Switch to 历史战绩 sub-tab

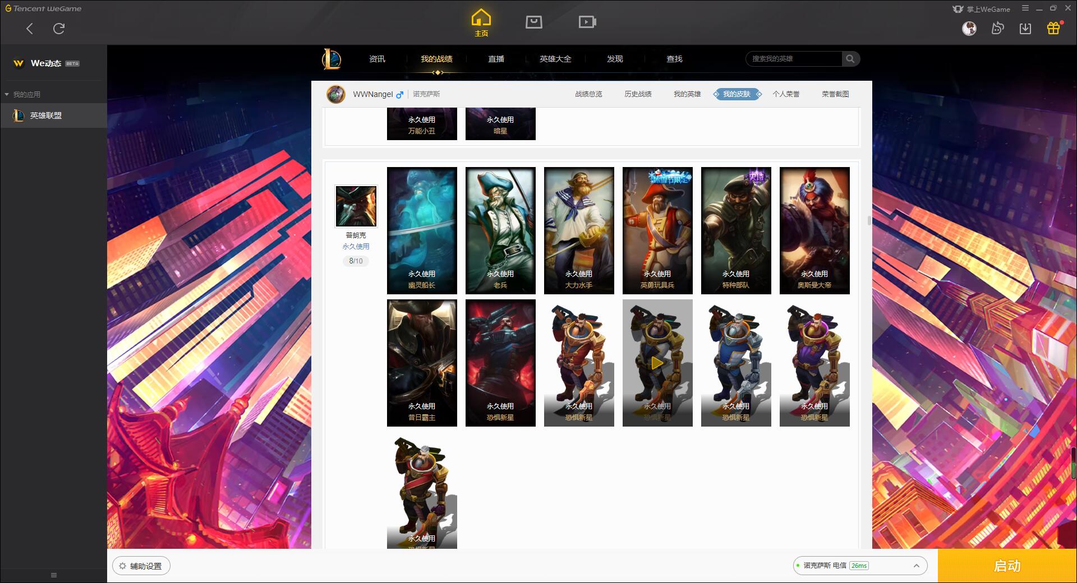(638, 94)
